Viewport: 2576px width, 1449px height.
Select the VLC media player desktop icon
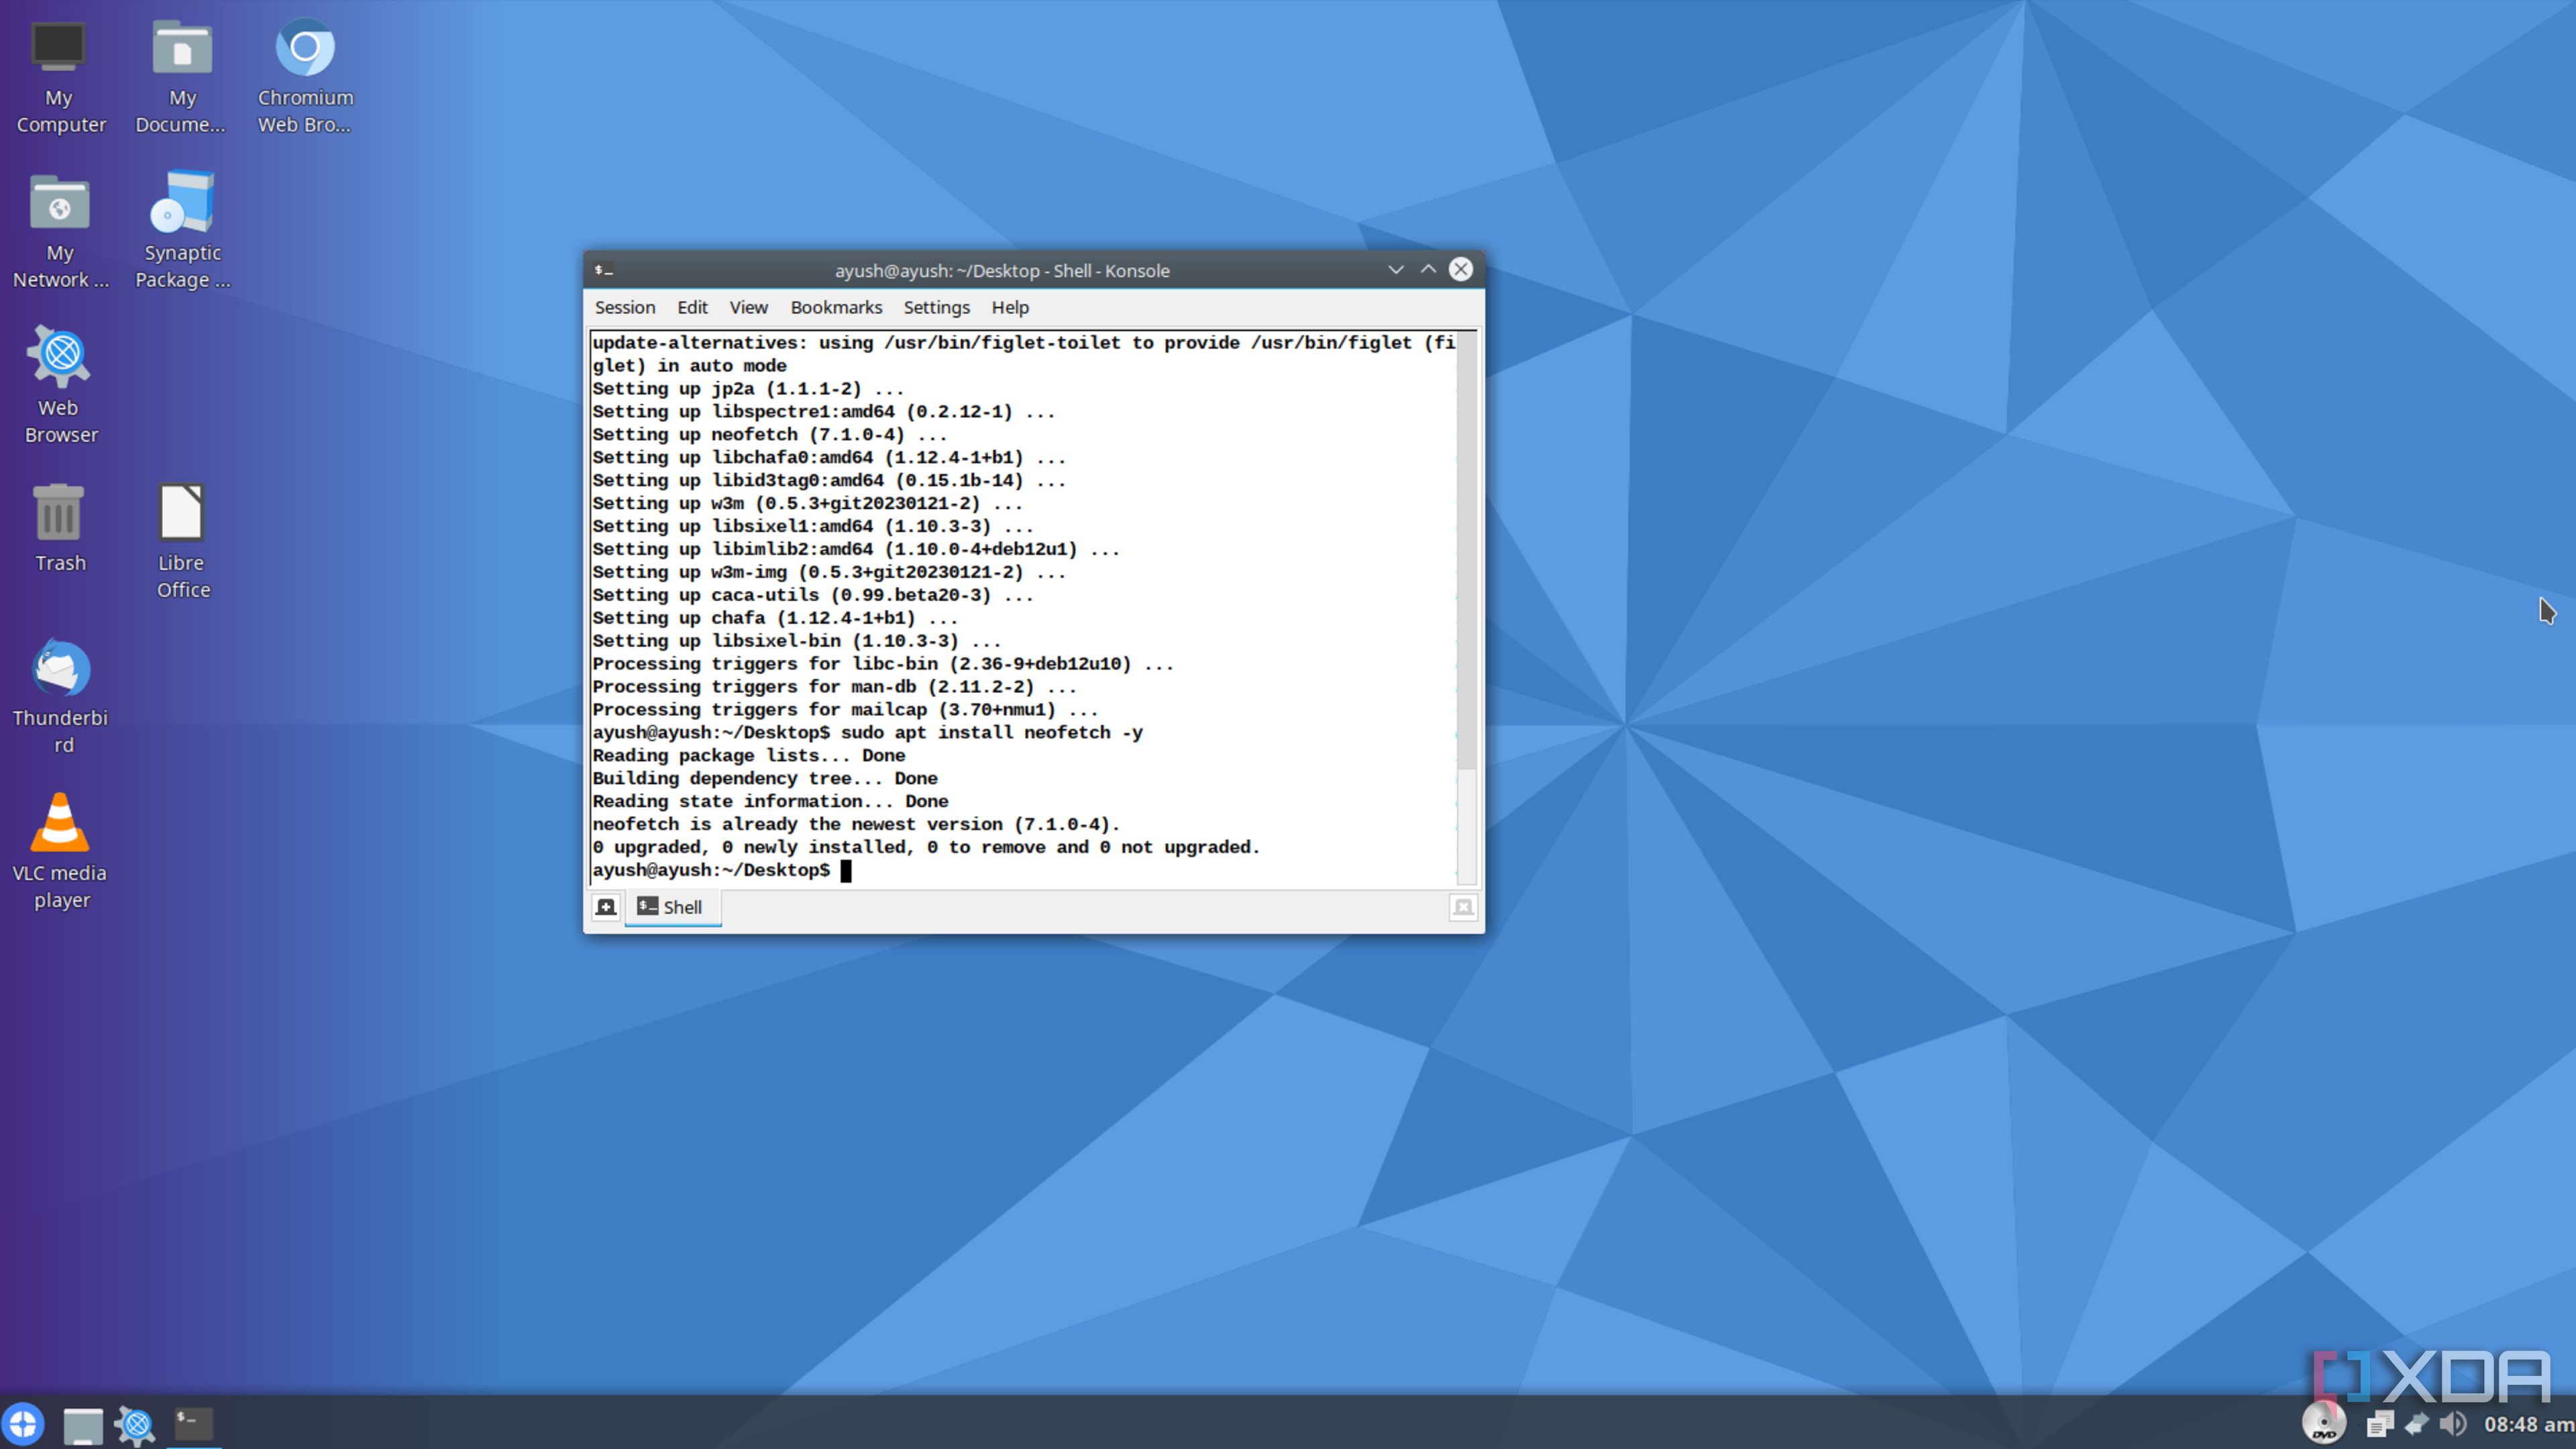coord(60,852)
